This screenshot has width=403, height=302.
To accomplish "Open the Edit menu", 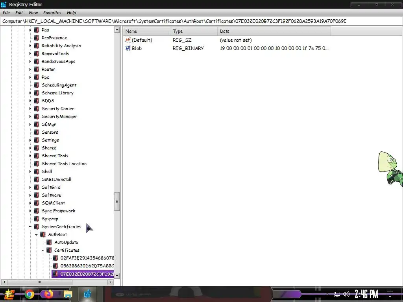I will click(x=19, y=13).
